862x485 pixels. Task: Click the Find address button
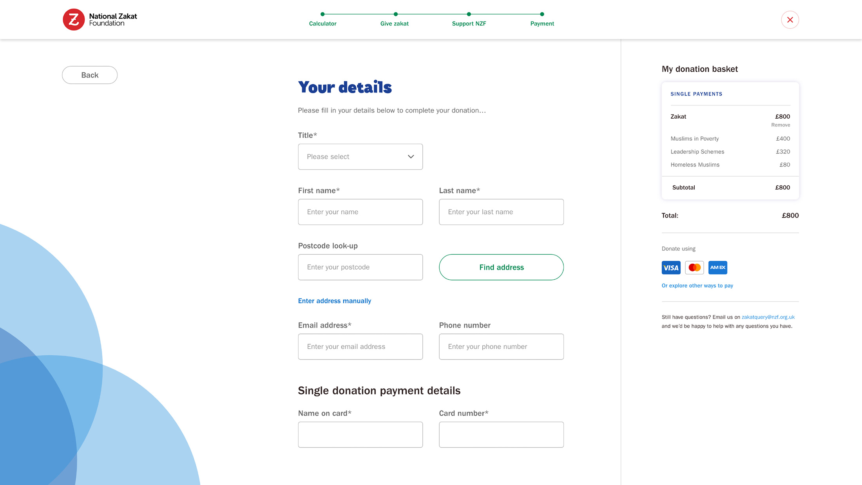point(501,267)
